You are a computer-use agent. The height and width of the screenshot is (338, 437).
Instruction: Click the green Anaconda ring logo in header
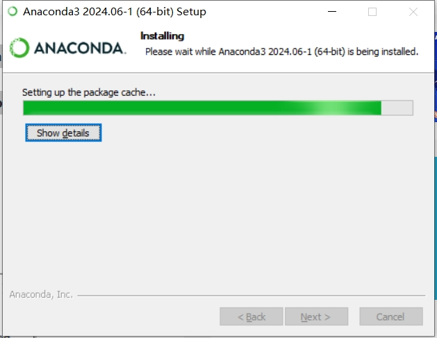tap(19, 48)
